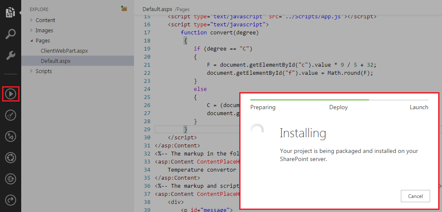The height and width of the screenshot is (212, 442).
Task: Click the Launch step label
Action: 419,107
